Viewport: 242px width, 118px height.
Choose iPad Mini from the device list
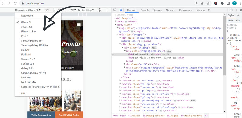pos(38,54)
